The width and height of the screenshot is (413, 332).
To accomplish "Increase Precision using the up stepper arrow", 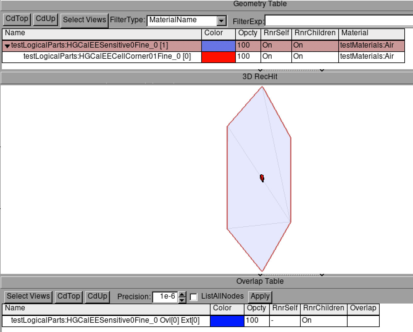I will pos(182,294).
